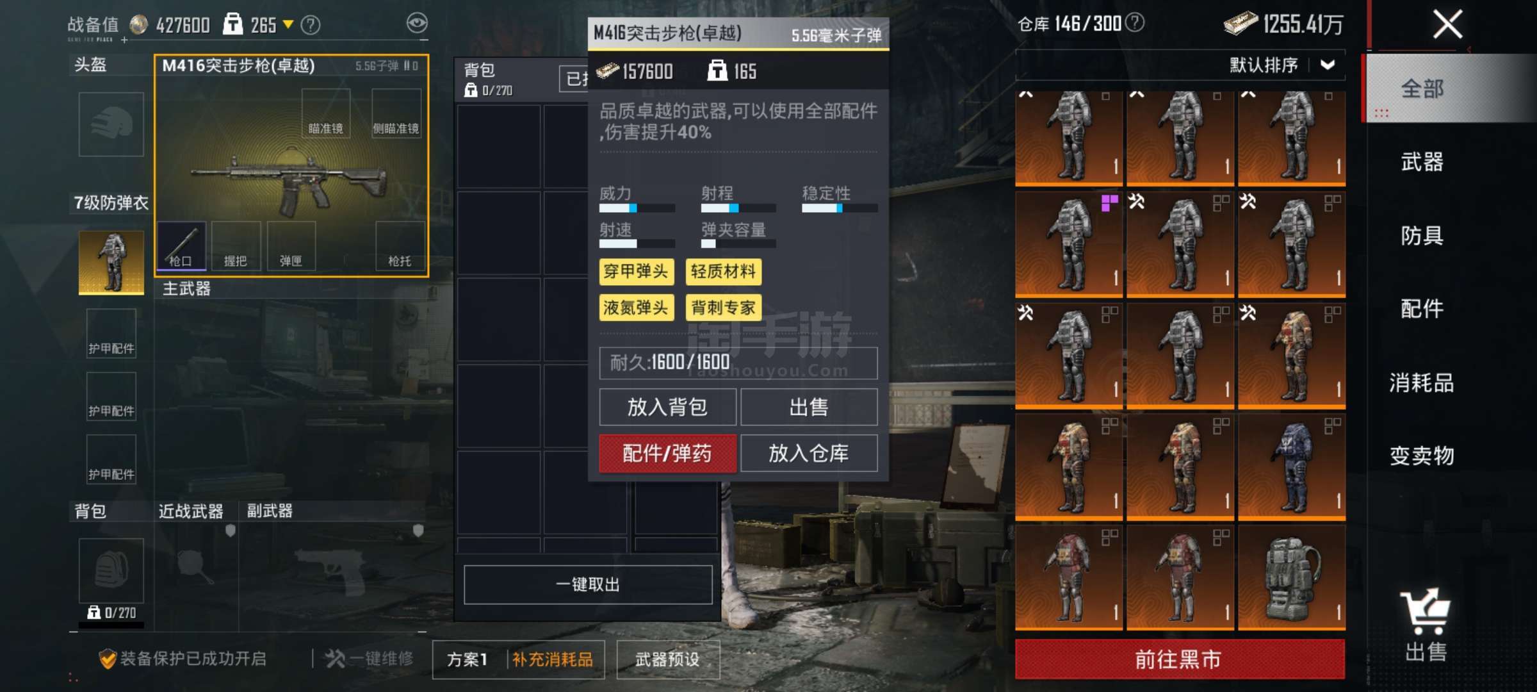This screenshot has height=692, width=1537.
Task: Expand the 265 weight dropdown arrow
Action: tap(288, 24)
